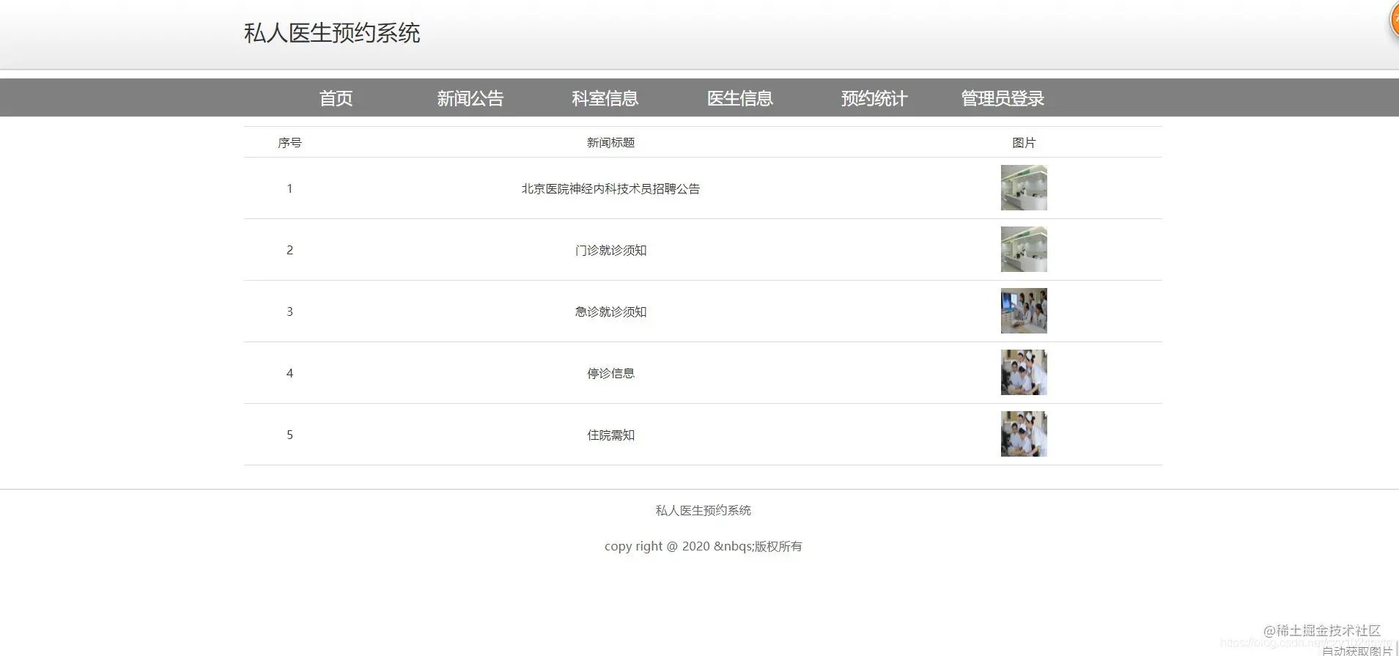
Task: Open the 停诊信息 news item
Action: 610,373
